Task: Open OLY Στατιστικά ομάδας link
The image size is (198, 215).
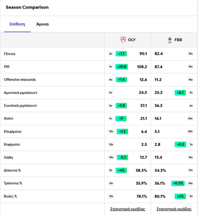Action: 128,209
